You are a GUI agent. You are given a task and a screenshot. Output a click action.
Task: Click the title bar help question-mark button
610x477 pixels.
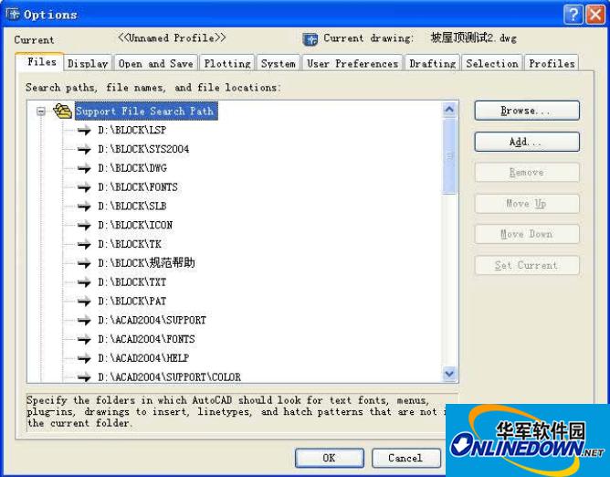573,15
